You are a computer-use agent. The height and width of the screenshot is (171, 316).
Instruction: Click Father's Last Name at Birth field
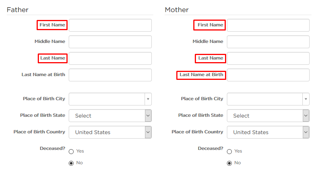110,75
